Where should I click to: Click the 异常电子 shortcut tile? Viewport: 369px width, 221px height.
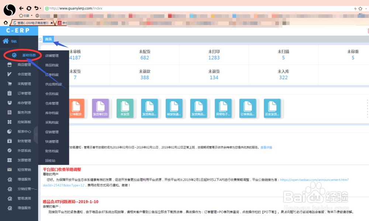pyautogui.click(x=223, y=108)
